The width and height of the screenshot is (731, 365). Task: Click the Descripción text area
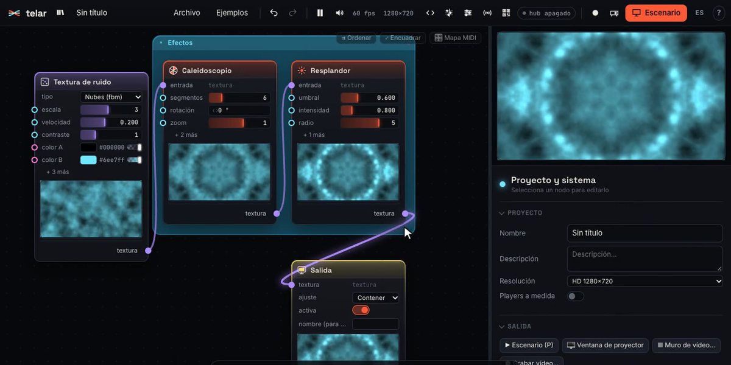[645, 259]
